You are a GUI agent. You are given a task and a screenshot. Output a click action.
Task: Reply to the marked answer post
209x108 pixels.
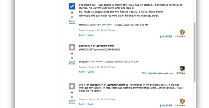82,35
